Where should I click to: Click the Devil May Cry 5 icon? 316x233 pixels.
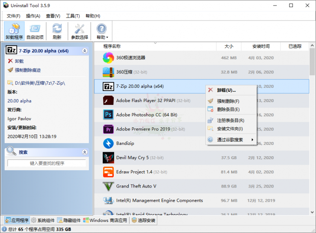pyautogui.click(x=108, y=158)
